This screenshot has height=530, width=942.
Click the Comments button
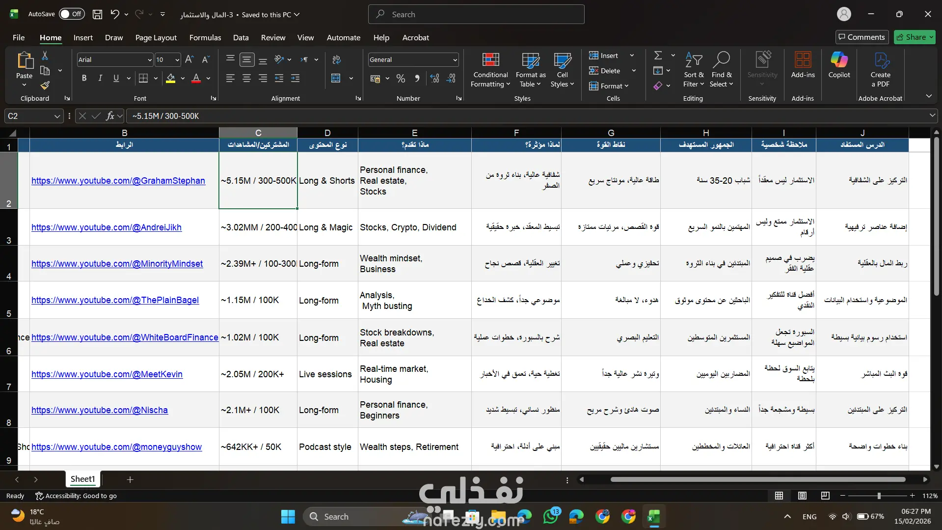(861, 37)
